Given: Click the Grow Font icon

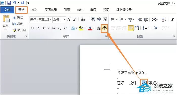Looking at the screenshot, I should (x=69, y=20).
